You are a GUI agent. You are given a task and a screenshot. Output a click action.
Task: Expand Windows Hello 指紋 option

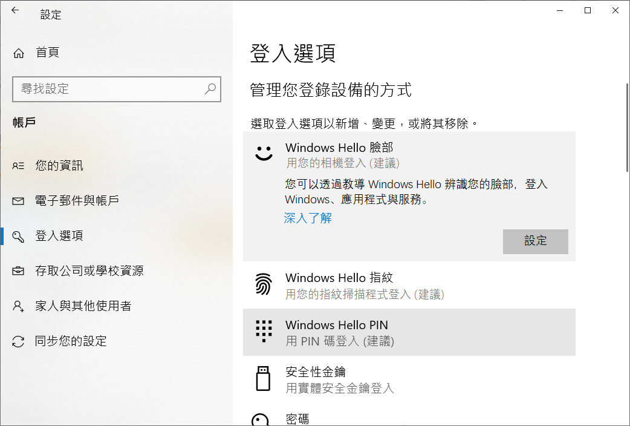point(409,285)
